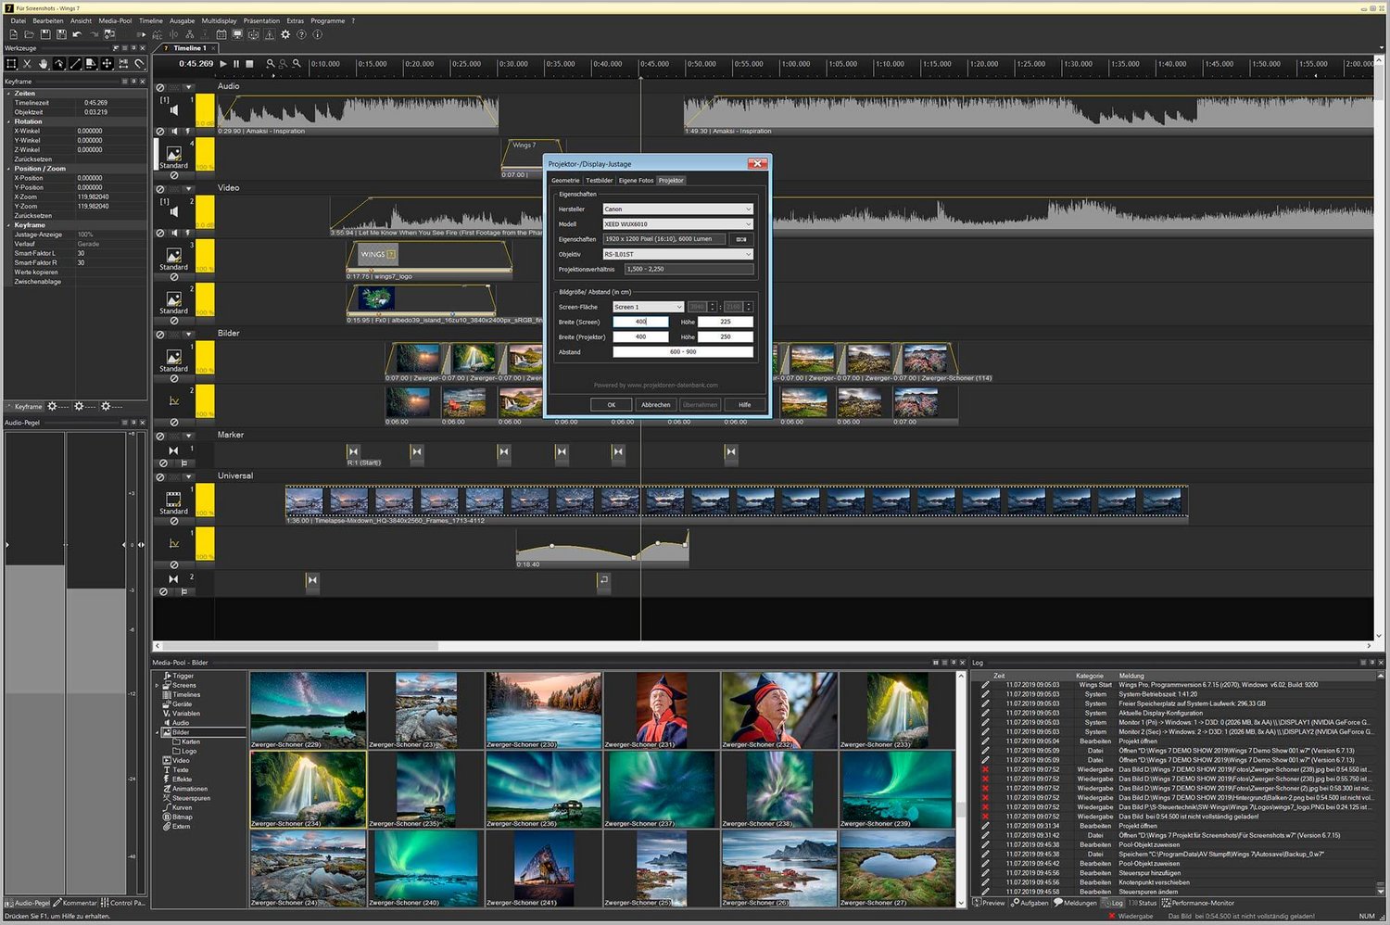Select the hand pan tool
The height and width of the screenshot is (925, 1390).
(43, 64)
